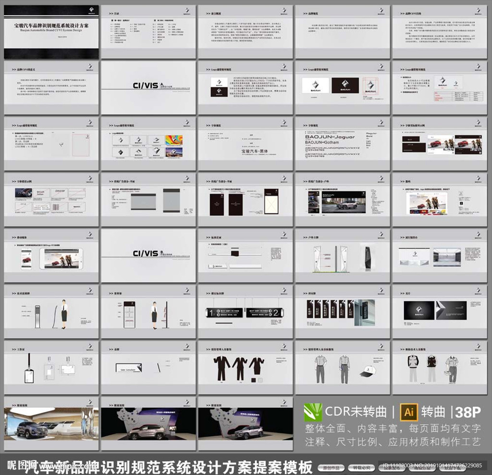Click the description line starting 整体全面、内容丰富
This screenshot has height=475, width=492.
[393, 428]
